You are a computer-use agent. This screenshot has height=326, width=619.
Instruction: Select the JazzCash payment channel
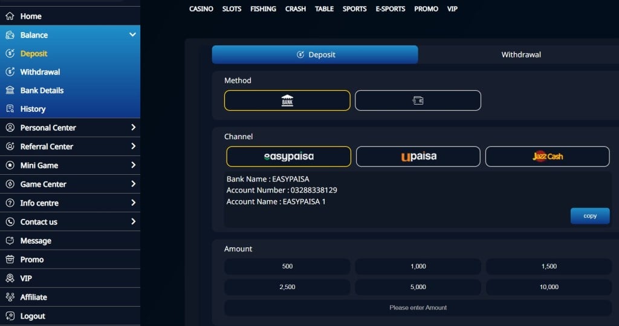(547, 157)
